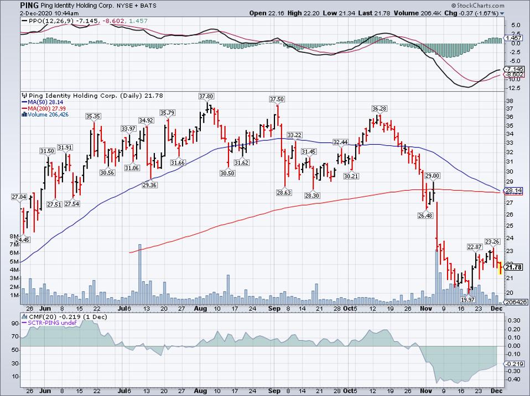
Task: Click the volume bars icon in the legend
Action: point(24,115)
